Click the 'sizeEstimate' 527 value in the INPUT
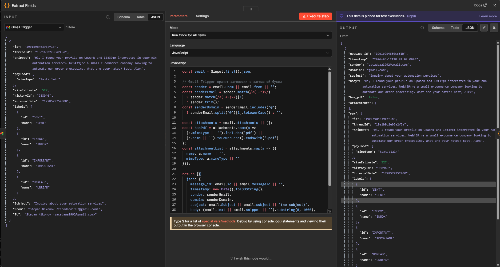 tap(45, 90)
